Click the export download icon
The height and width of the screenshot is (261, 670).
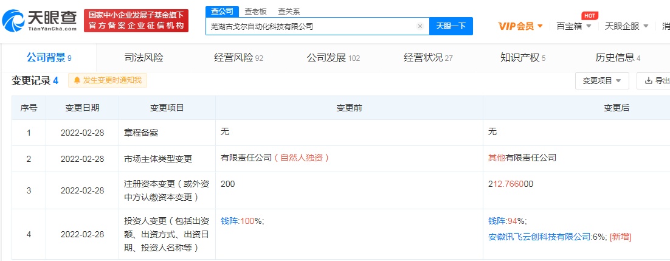point(648,80)
